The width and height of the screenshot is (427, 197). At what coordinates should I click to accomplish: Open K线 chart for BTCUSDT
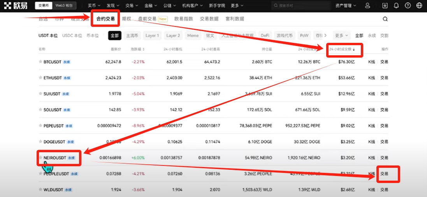pos(372,62)
